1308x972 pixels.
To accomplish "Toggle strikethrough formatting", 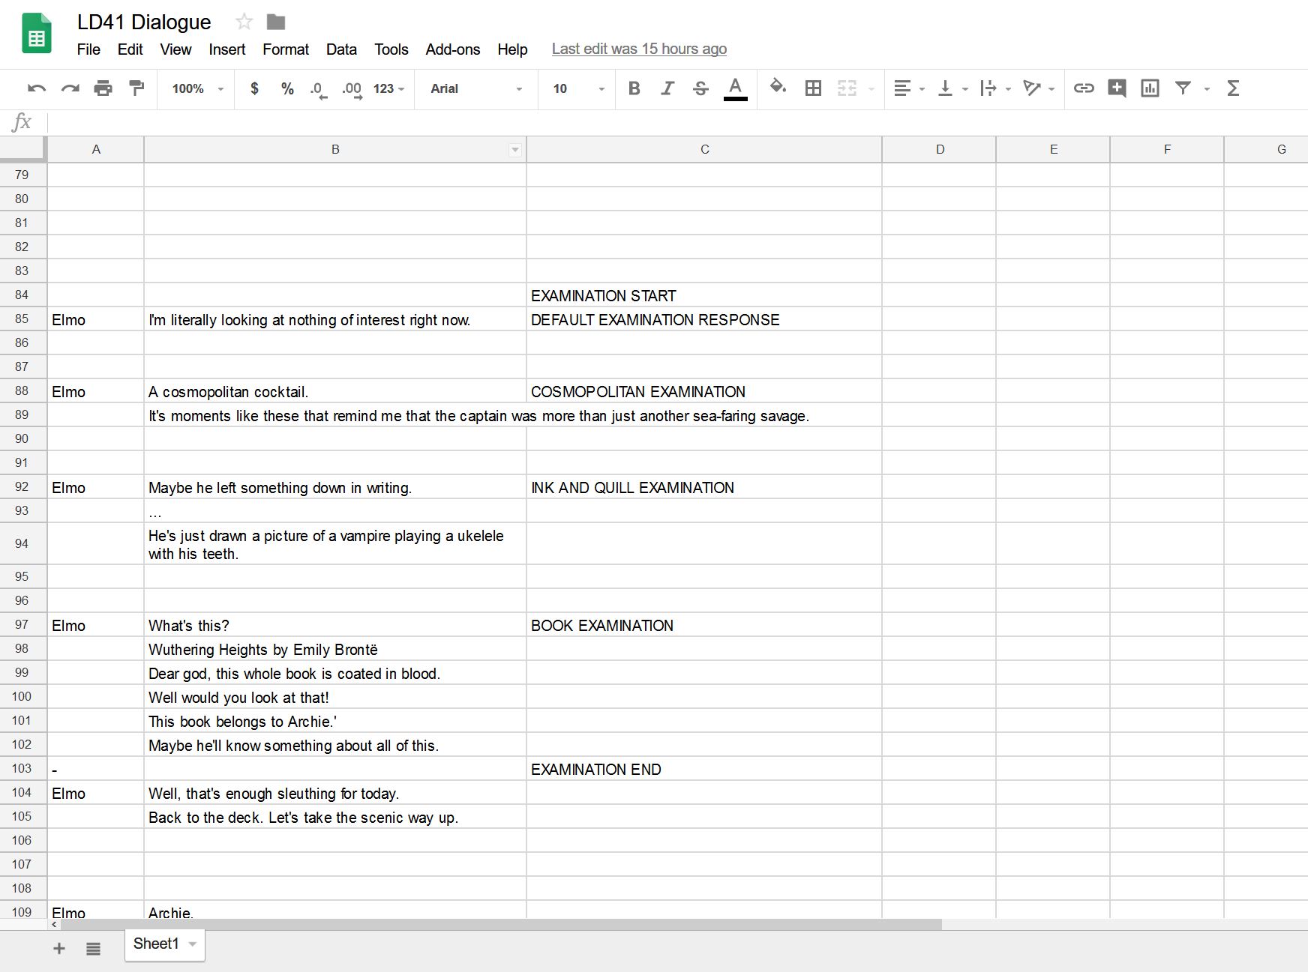I will (700, 88).
